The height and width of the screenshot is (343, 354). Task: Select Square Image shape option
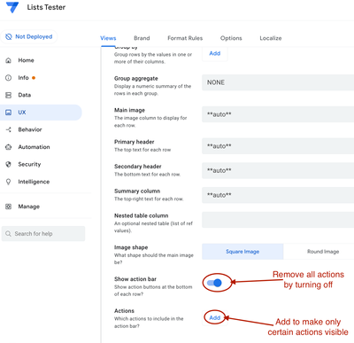(x=242, y=252)
